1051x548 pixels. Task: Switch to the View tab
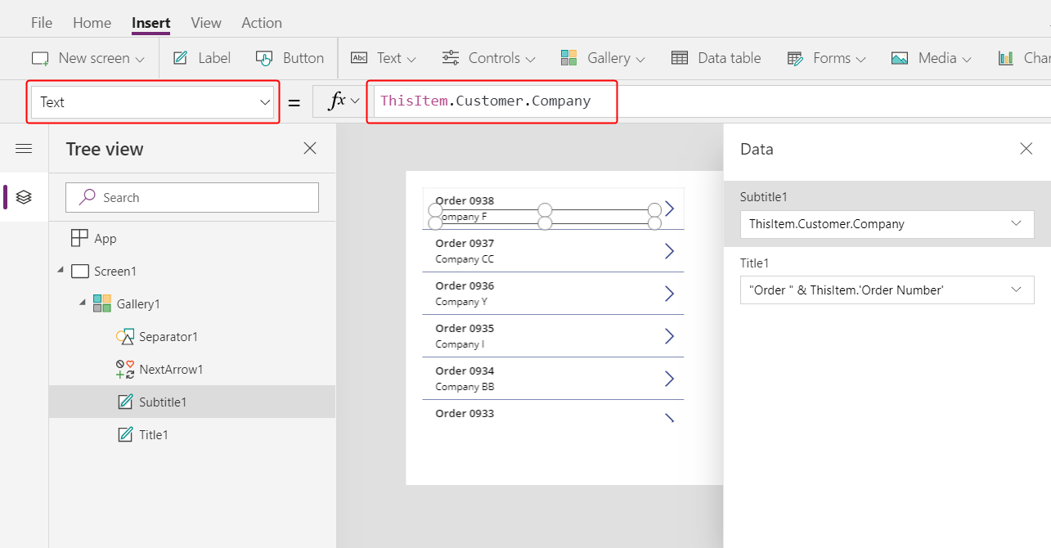pos(206,23)
